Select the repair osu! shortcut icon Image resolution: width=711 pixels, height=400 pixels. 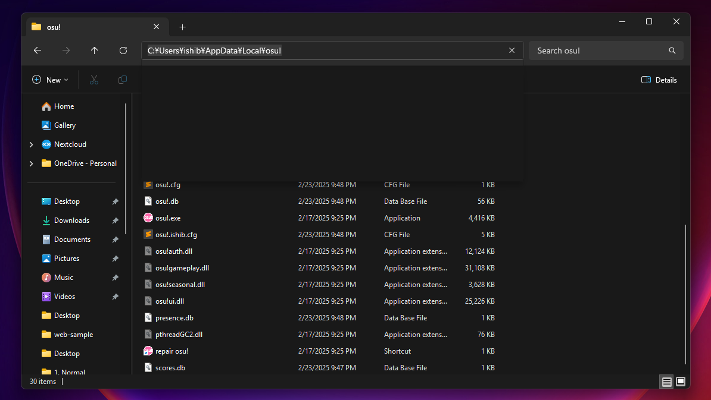(148, 351)
